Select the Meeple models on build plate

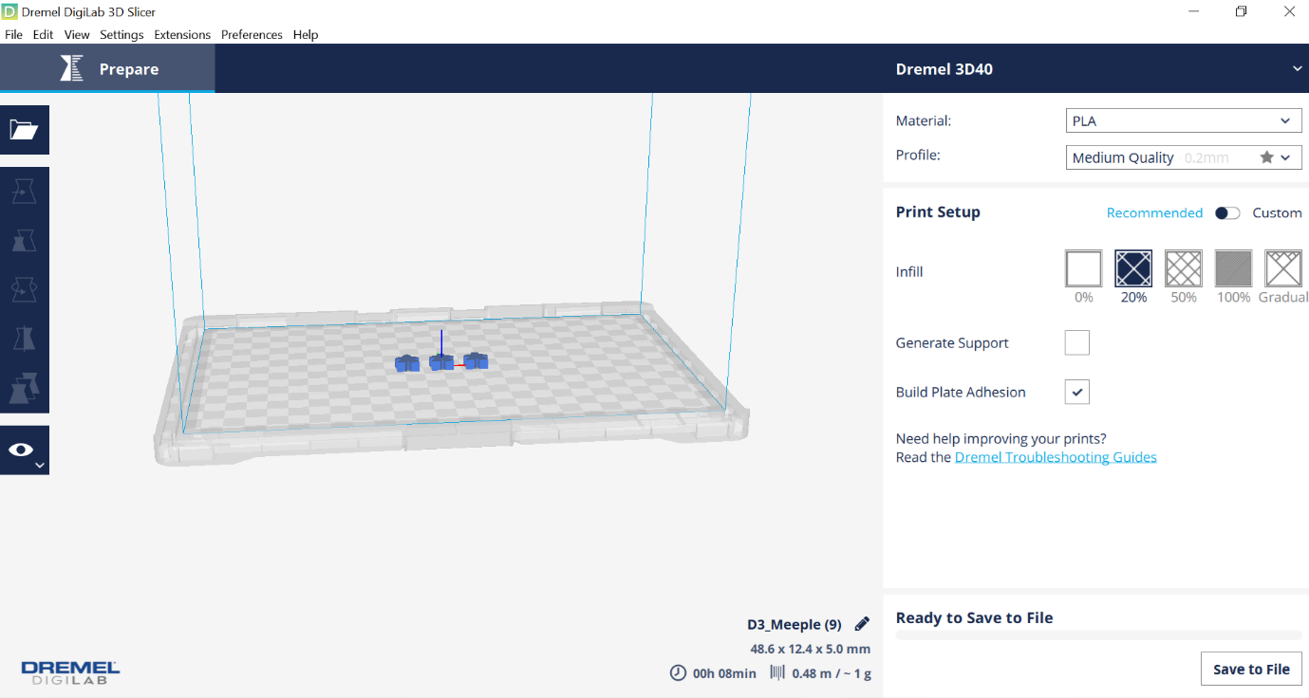pyautogui.click(x=441, y=361)
